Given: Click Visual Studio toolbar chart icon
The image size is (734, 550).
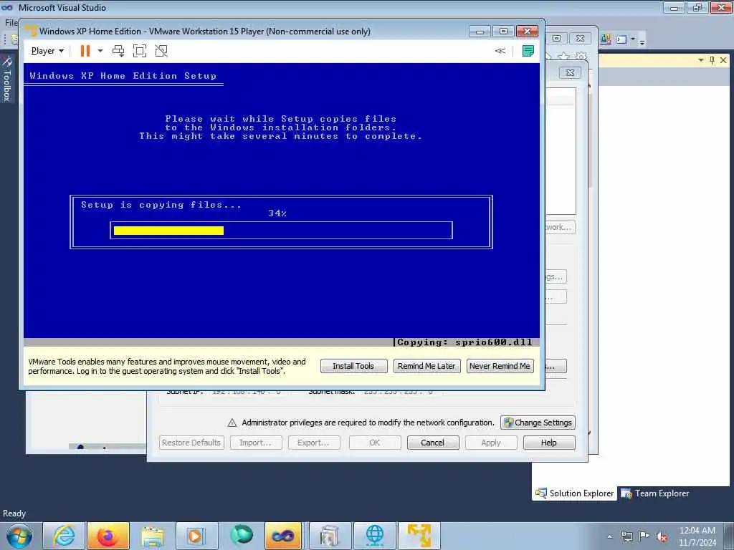Looking at the screenshot, I should click(605, 39).
